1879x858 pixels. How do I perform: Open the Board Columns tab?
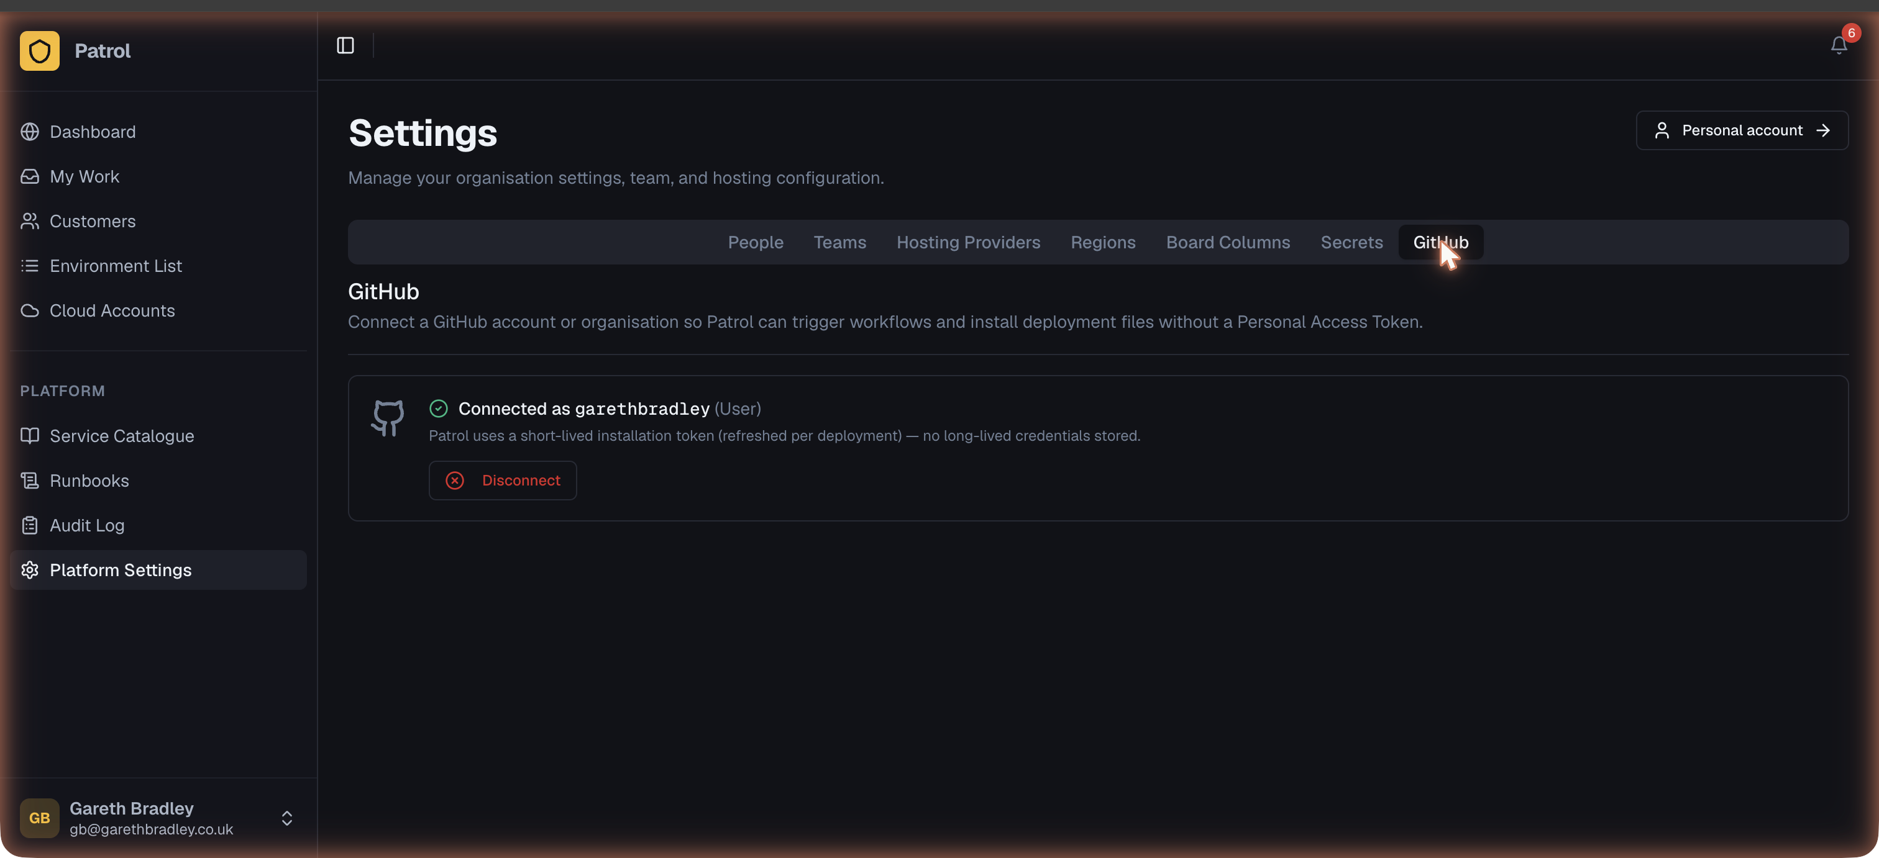tap(1228, 243)
